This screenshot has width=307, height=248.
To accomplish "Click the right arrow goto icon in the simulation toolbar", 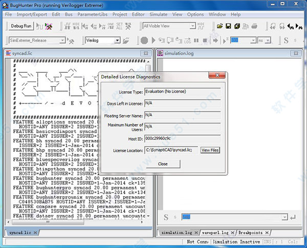I will point(215,40).
